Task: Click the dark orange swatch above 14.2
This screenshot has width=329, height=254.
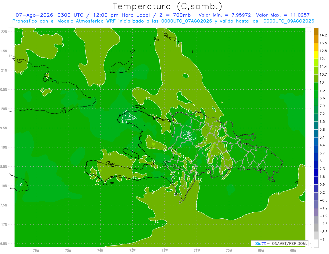Action: tap(316, 31)
